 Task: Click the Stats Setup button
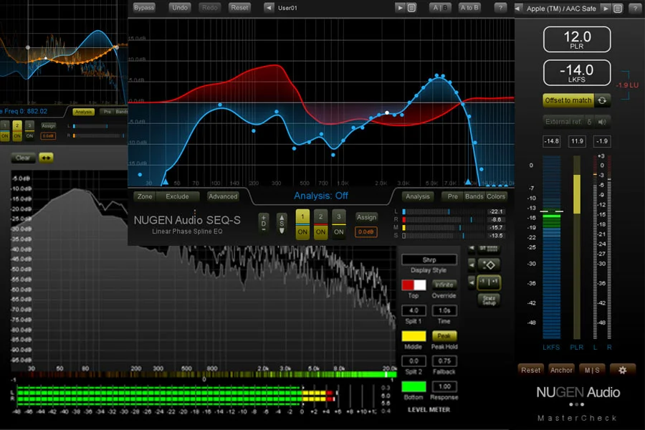point(489,300)
